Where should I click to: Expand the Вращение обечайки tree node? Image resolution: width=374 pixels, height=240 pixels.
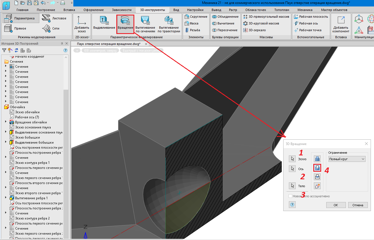point(6,122)
